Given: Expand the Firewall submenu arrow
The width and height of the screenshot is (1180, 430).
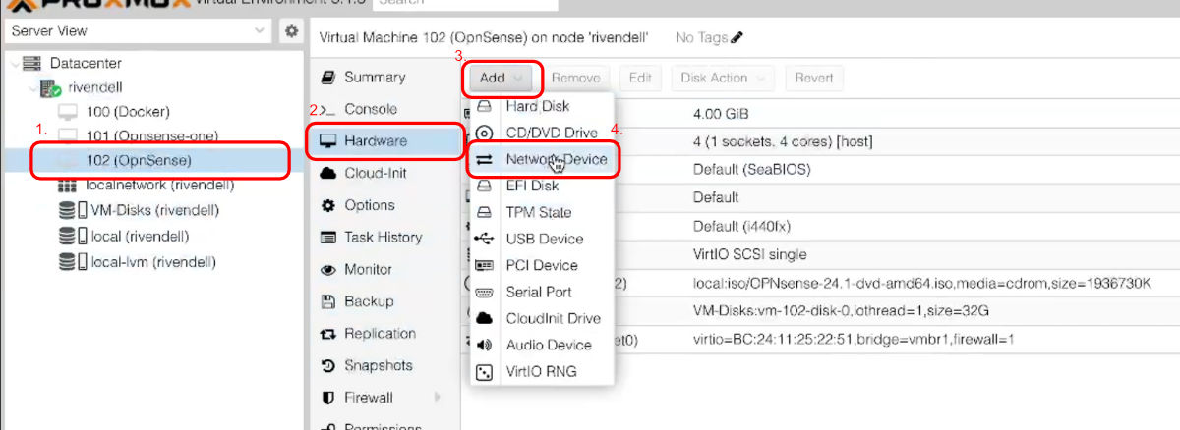Looking at the screenshot, I should [x=437, y=398].
